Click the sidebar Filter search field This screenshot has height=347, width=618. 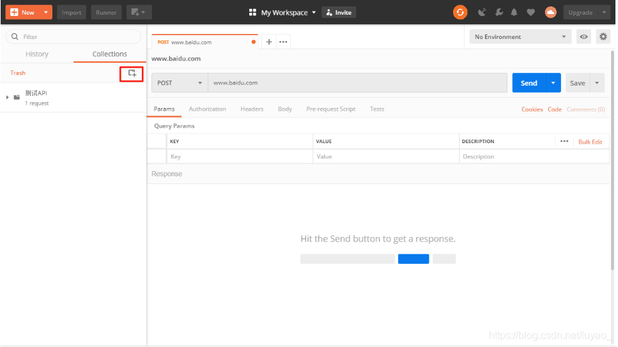[x=73, y=36]
